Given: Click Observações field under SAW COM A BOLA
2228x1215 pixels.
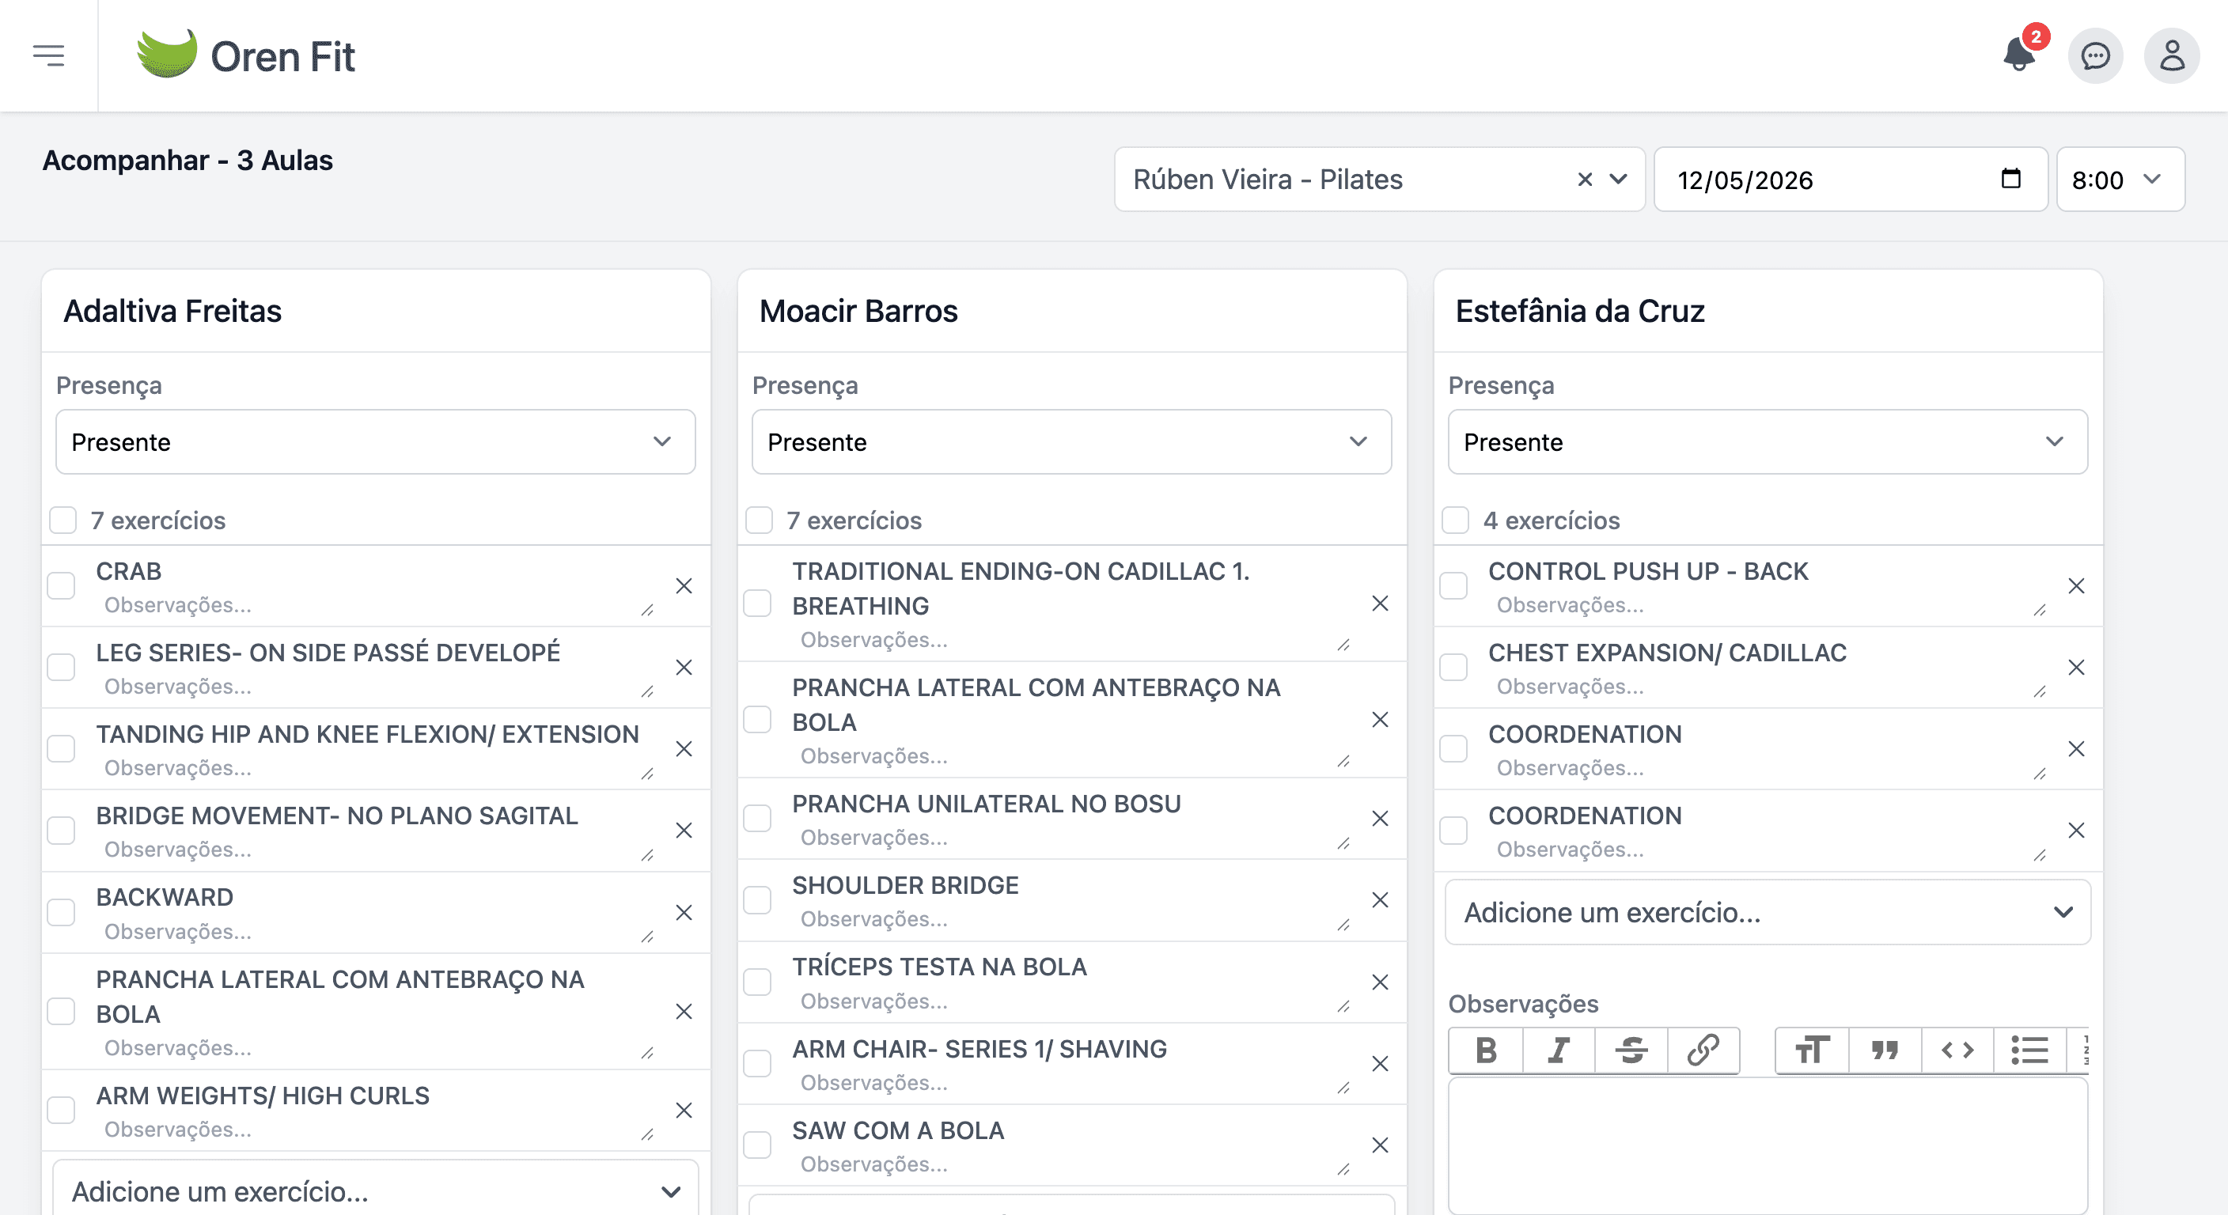Looking at the screenshot, I should pos(1070,1165).
